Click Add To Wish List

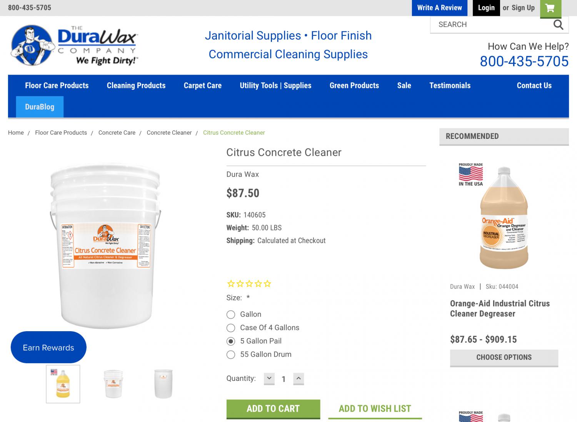[x=375, y=409]
